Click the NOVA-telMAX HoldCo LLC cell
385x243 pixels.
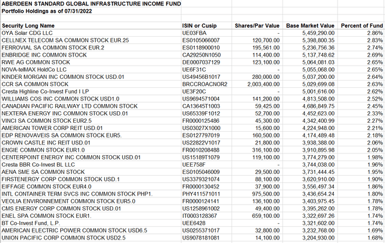coord(34,70)
